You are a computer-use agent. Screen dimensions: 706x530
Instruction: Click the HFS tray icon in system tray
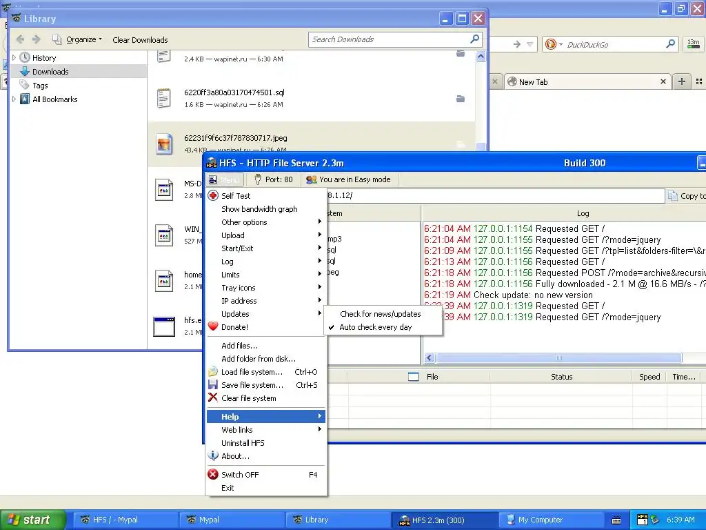[x=643, y=519]
